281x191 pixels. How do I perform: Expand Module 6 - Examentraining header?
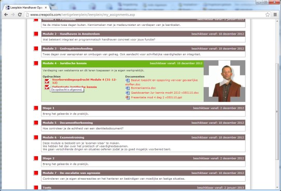pyautogui.click(x=143, y=137)
